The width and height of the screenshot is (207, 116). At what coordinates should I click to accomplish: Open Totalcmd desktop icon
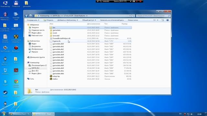pyautogui.click(x=16, y=4)
